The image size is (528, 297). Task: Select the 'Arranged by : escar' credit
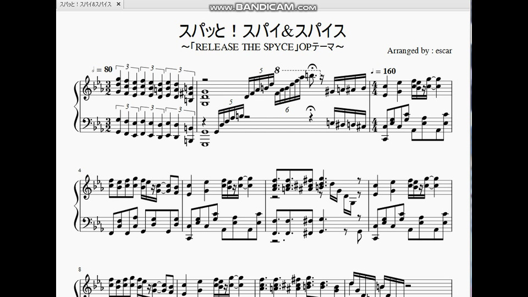[419, 51]
